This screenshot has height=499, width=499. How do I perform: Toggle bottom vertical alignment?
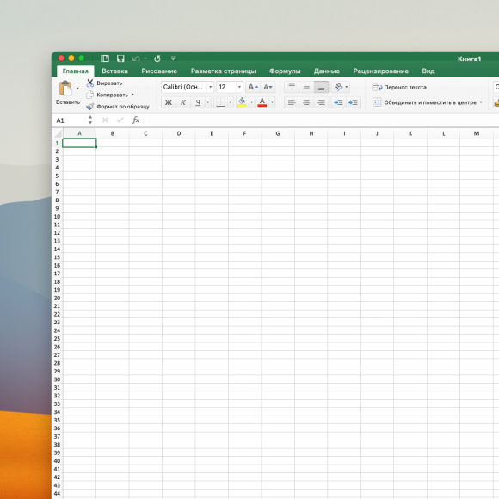(321, 87)
